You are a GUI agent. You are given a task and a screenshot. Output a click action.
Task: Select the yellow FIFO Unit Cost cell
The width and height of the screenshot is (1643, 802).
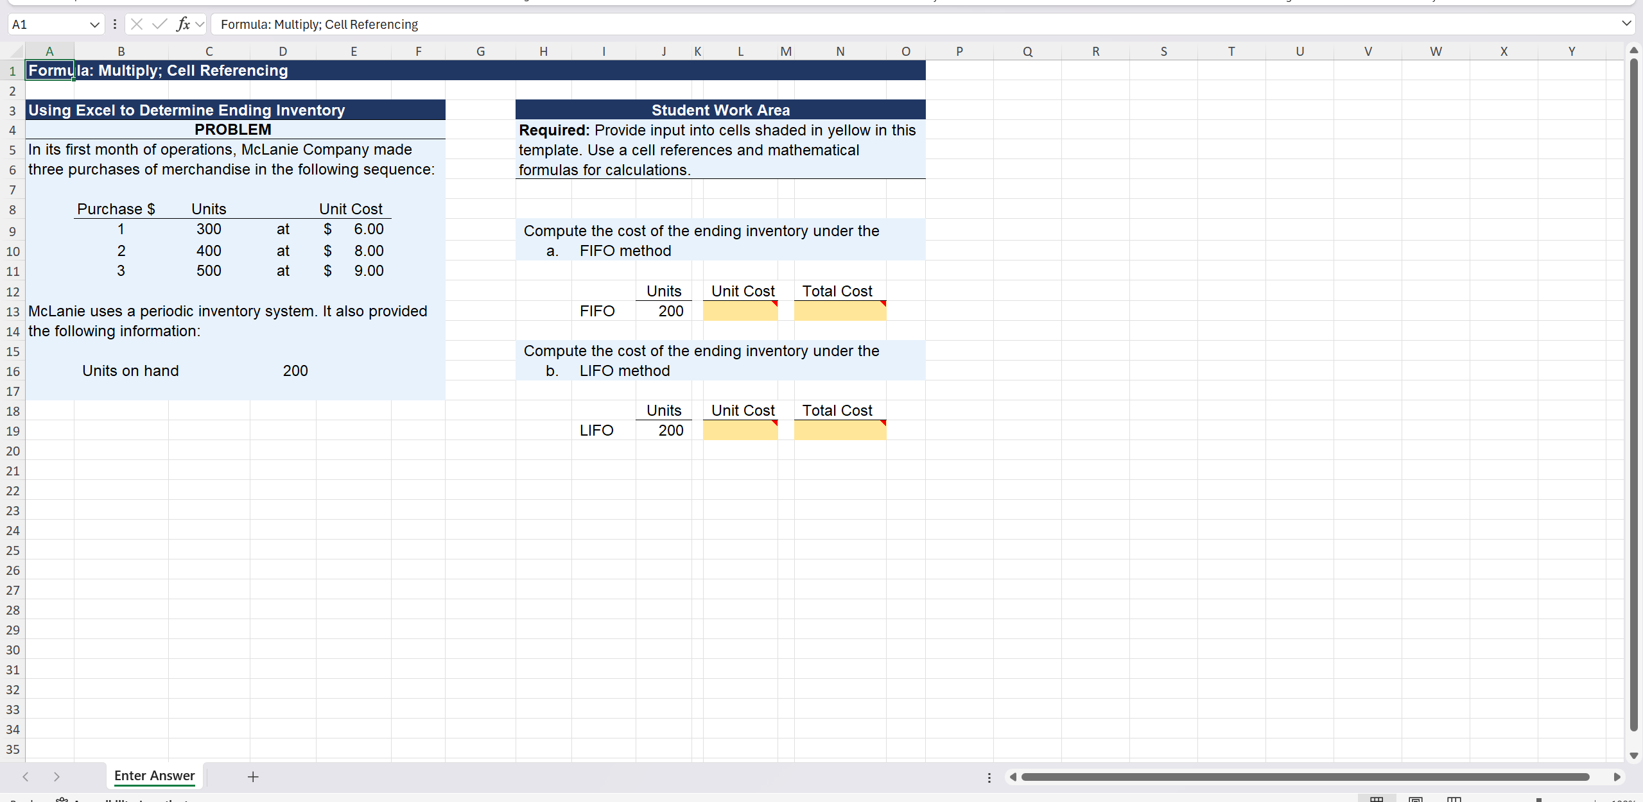point(740,311)
